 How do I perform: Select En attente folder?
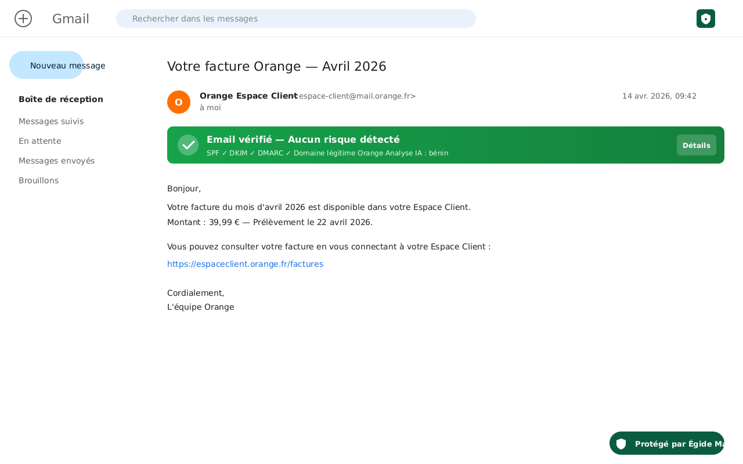pyautogui.click(x=39, y=141)
